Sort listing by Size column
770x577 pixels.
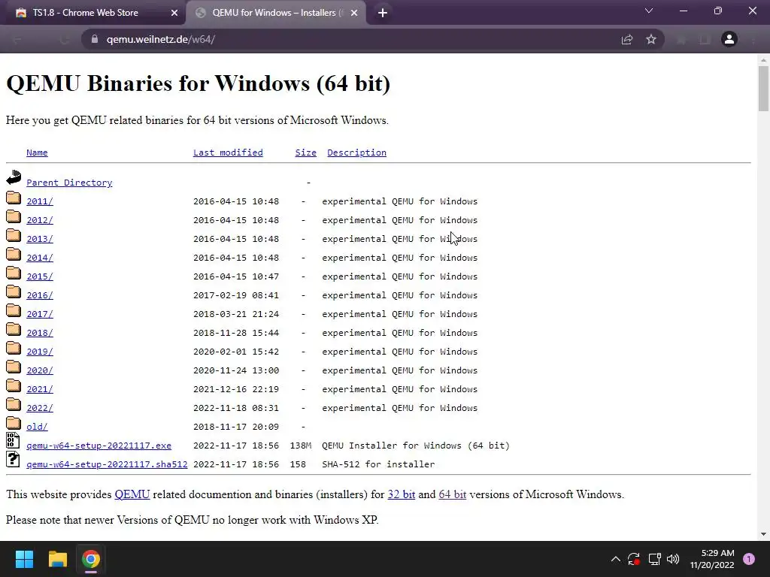point(305,153)
